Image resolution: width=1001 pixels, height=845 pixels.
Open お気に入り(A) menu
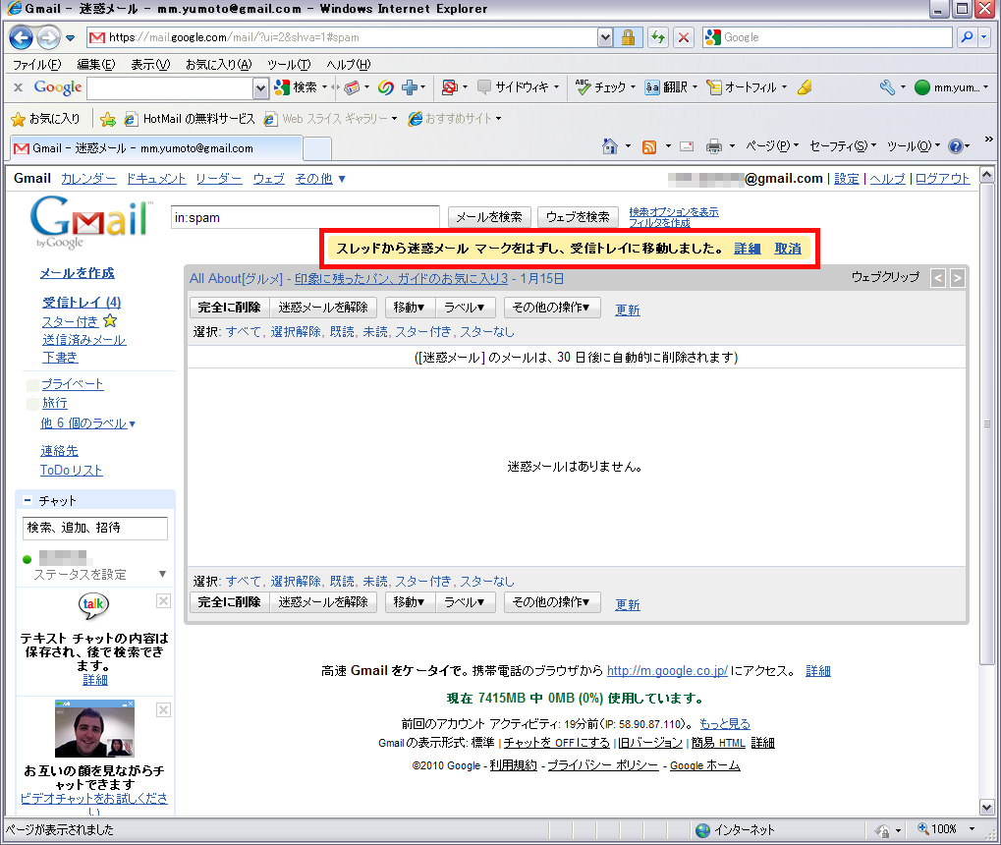[x=219, y=65]
